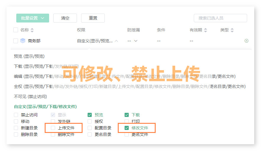Enable the 新建目录 checkbox
Screen dimensions: 261x151
[16, 128]
